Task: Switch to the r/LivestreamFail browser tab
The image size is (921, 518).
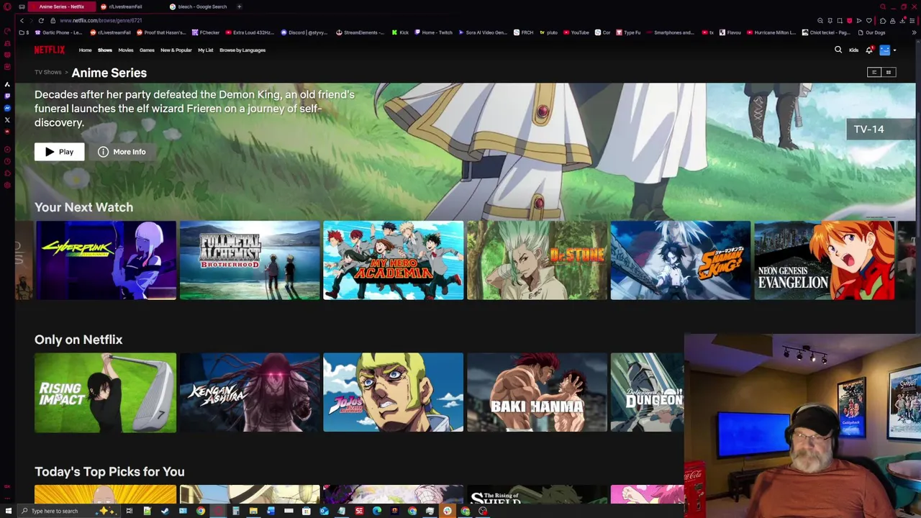Action: click(126, 6)
